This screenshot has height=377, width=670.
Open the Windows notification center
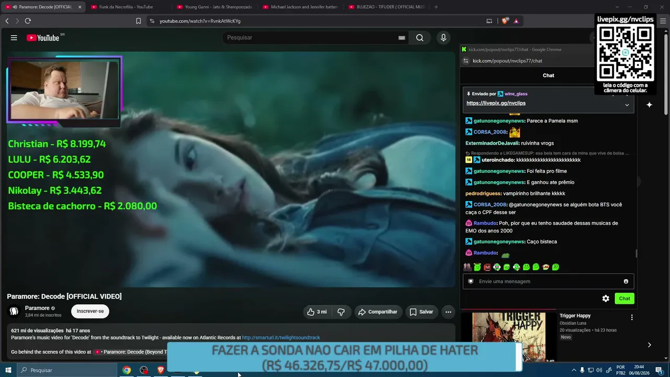[x=659, y=370]
